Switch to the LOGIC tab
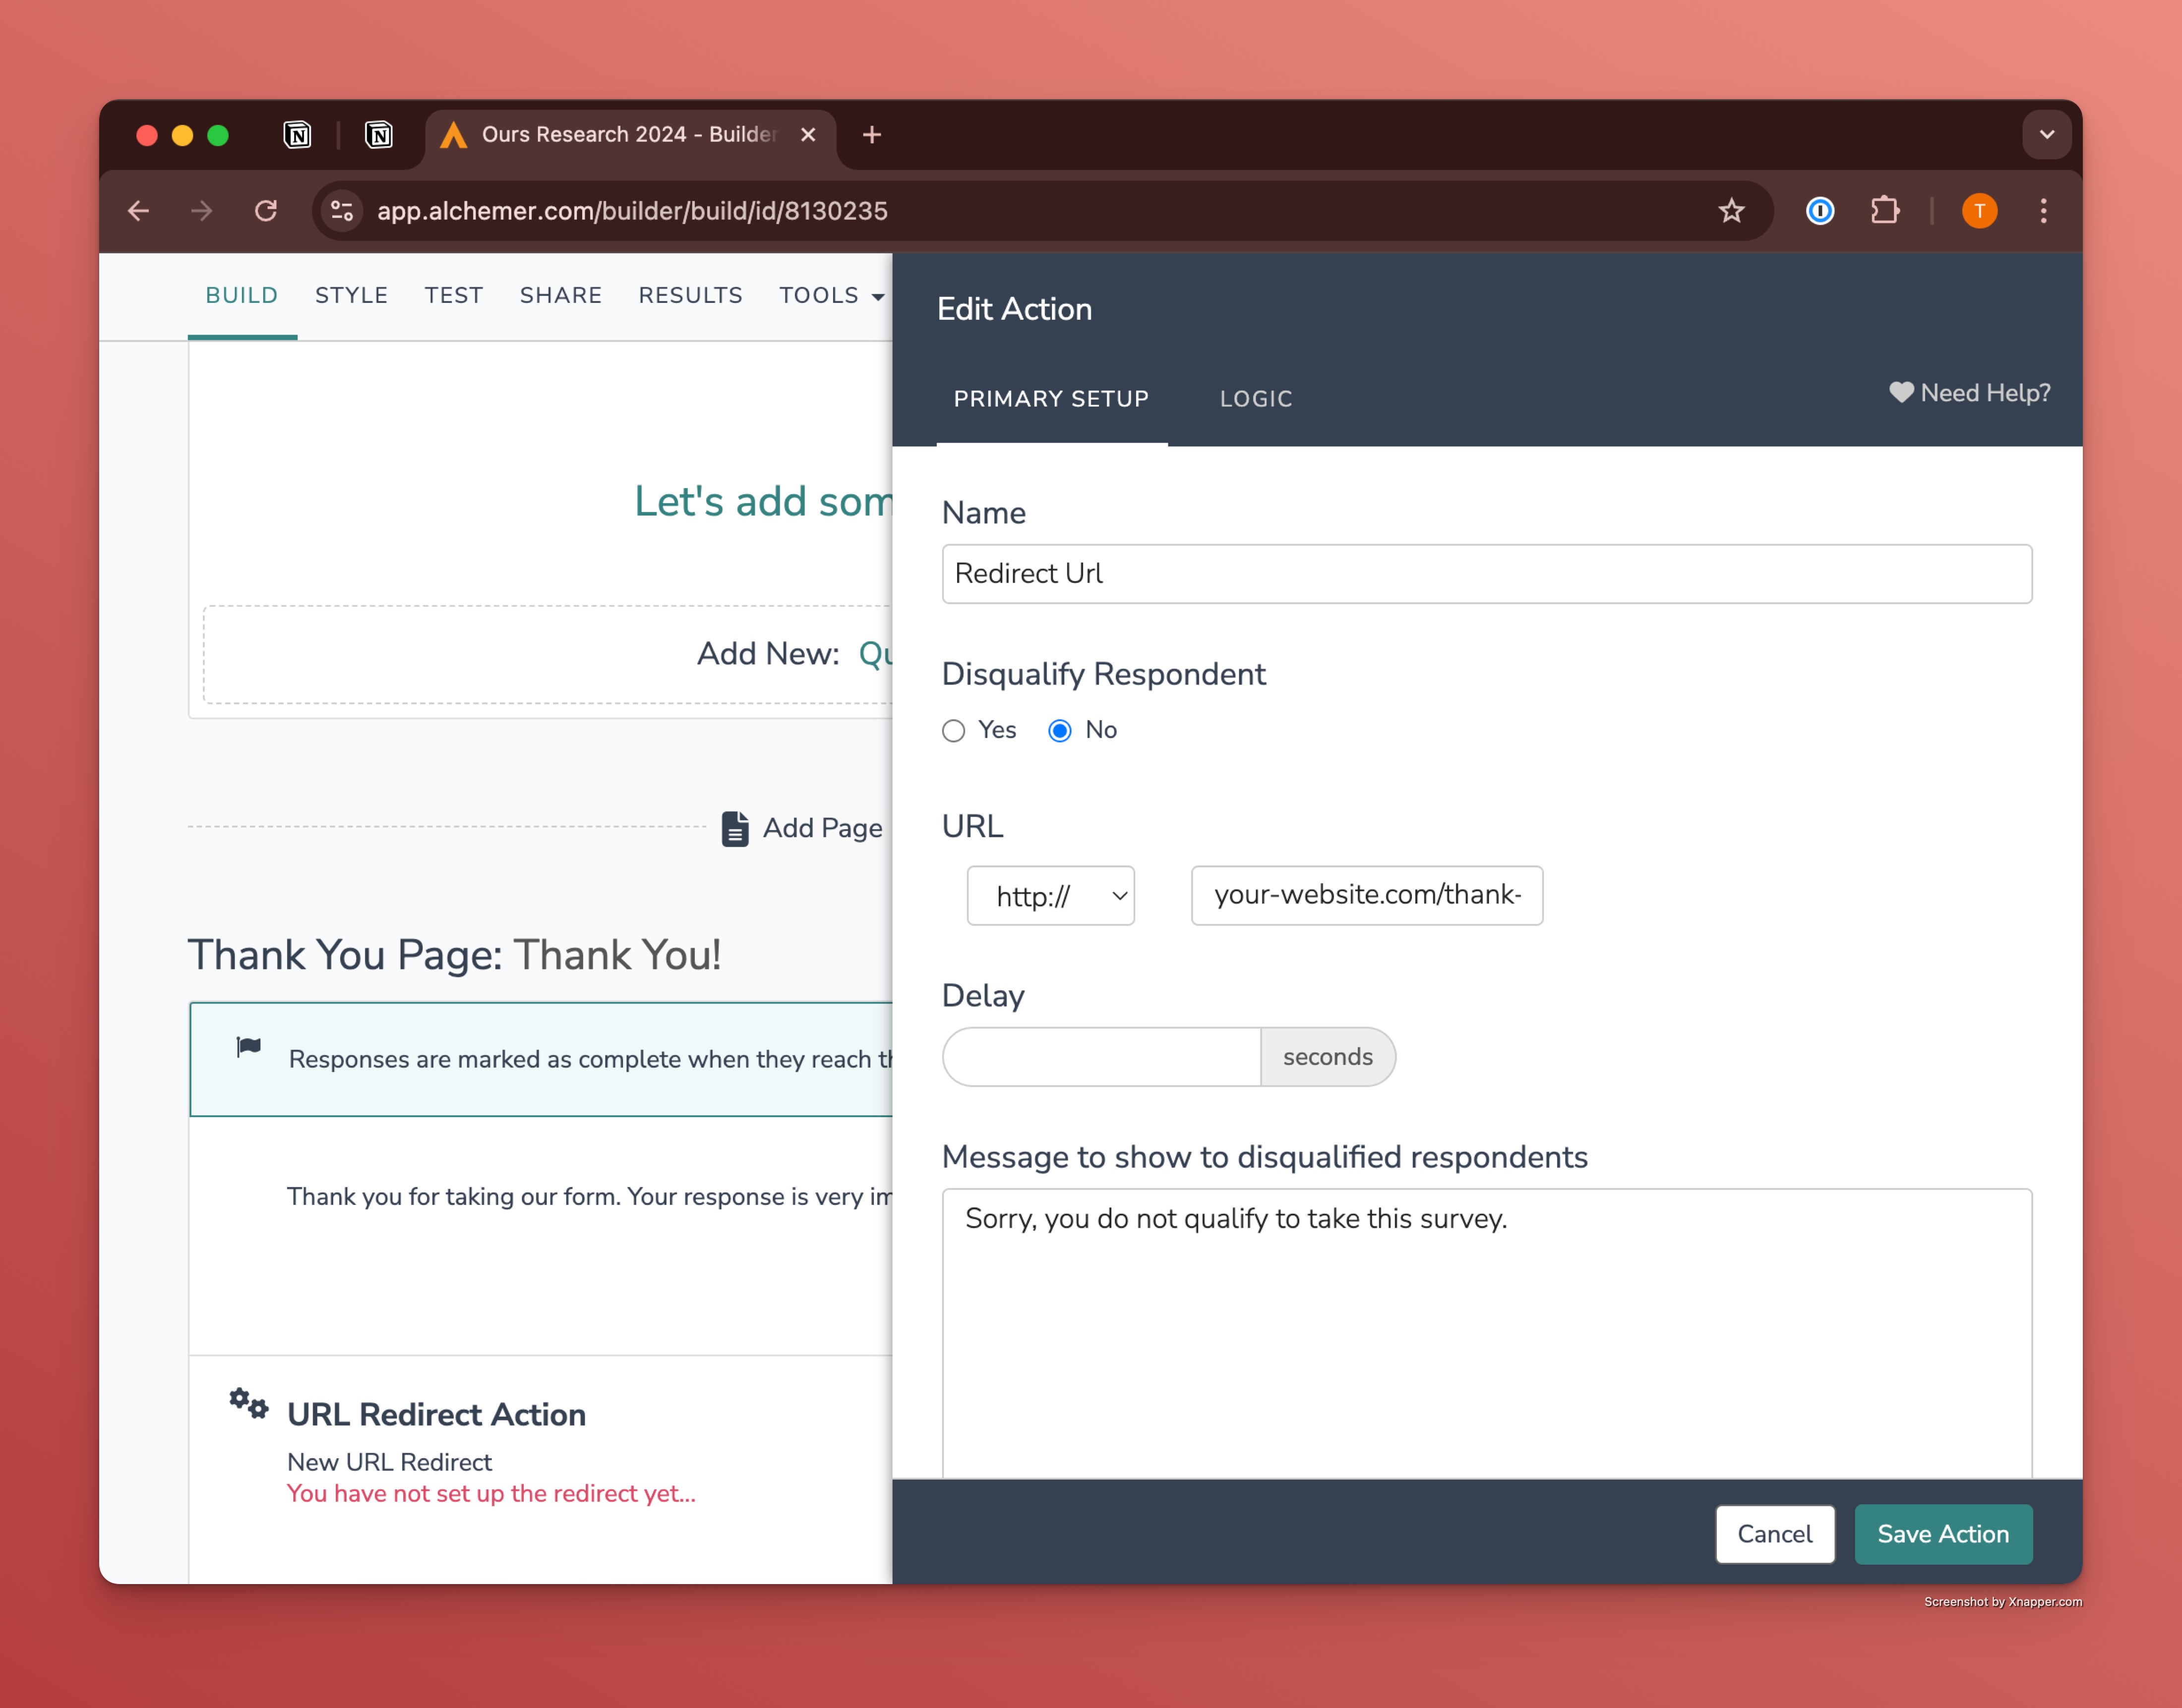The width and height of the screenshot is (2182, 1708). point(1256,399)
